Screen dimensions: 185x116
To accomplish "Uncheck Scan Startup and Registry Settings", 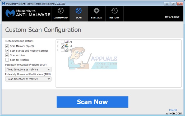I will pyautogui.click(x=7, y=51).
